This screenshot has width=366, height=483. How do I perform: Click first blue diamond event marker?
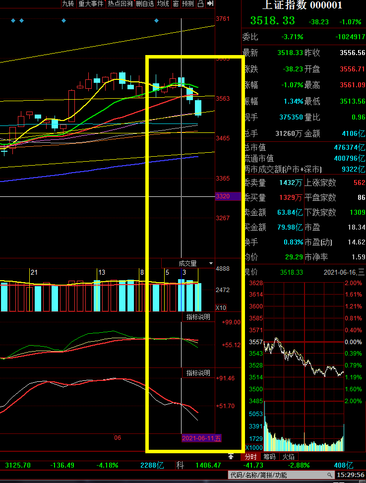[x=13, y=20]
